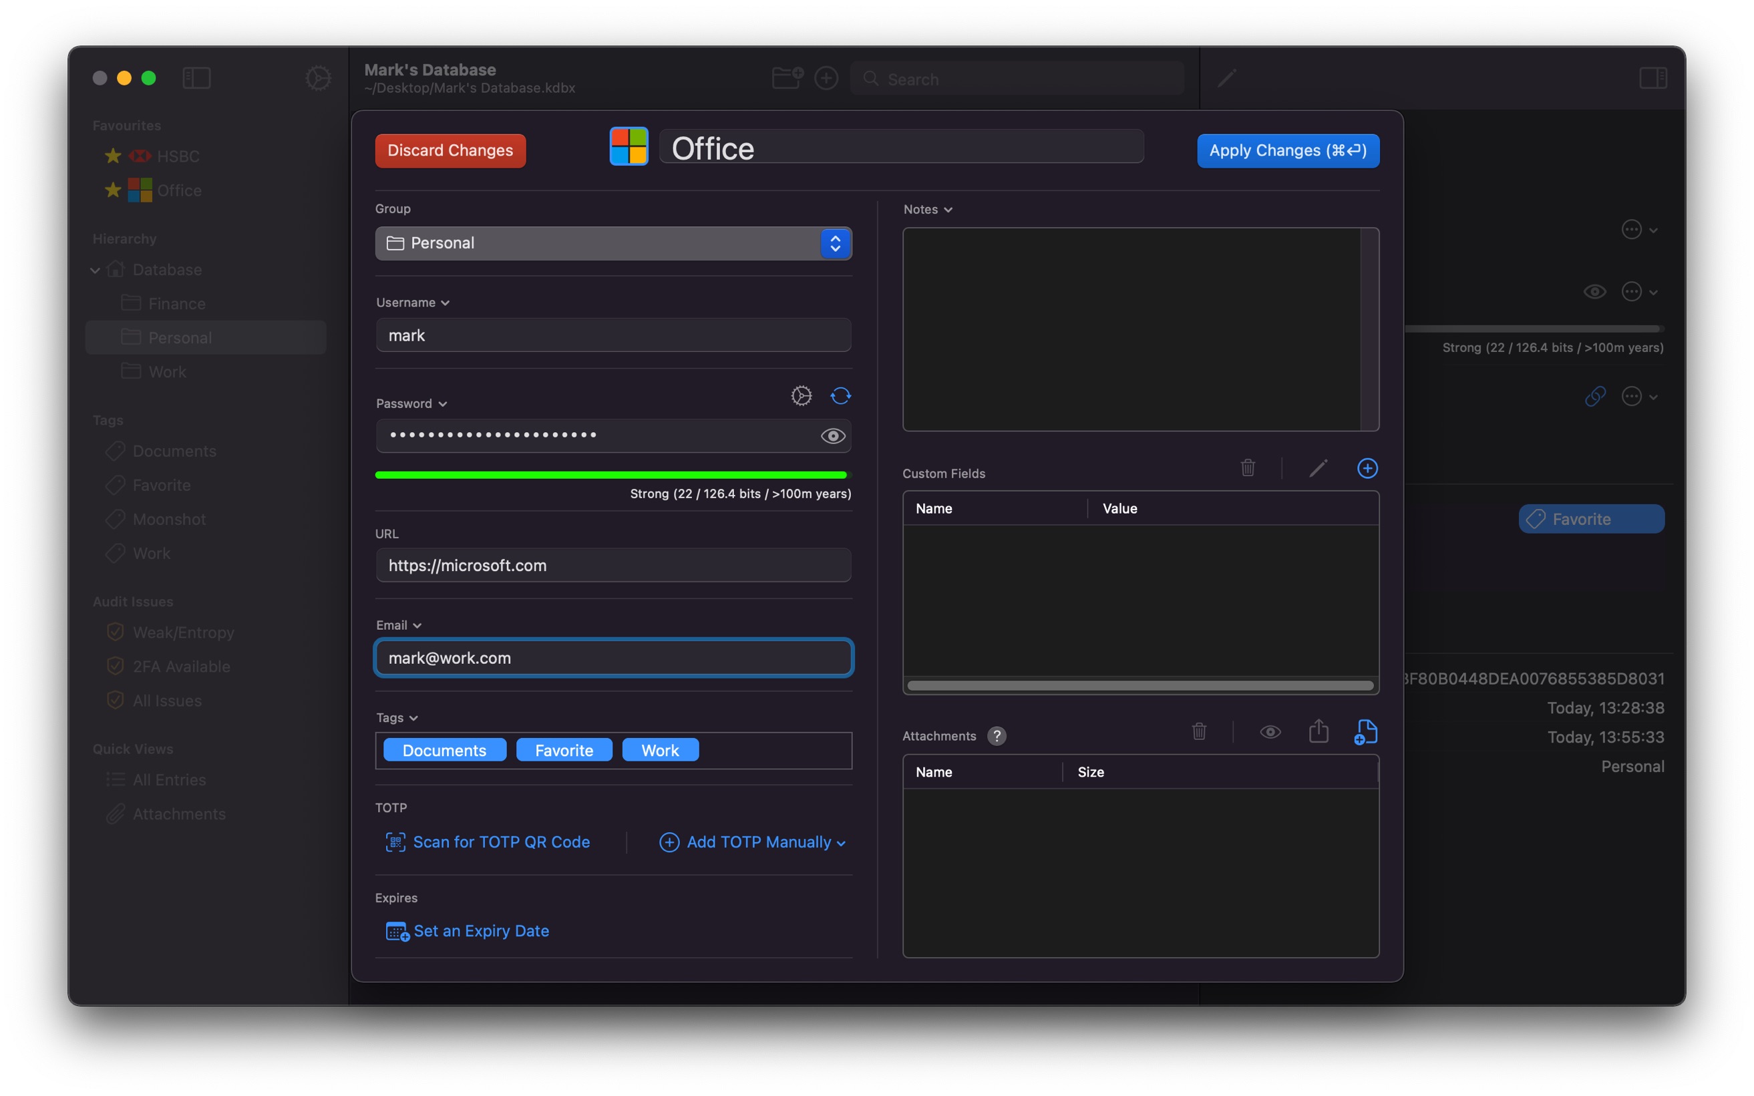Delete selected custom field trash icon
Screen dimensions: 1754x1096
click(x=1247, y=468)
